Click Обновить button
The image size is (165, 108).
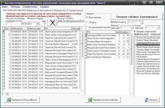(152, 100)
